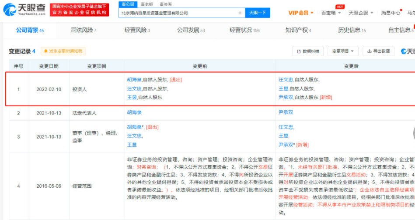Switch to the 司法风险 tab
Image resolution: width=415 pixels, height=220 pixels.
pyautogui.click(x=84, y=30)
